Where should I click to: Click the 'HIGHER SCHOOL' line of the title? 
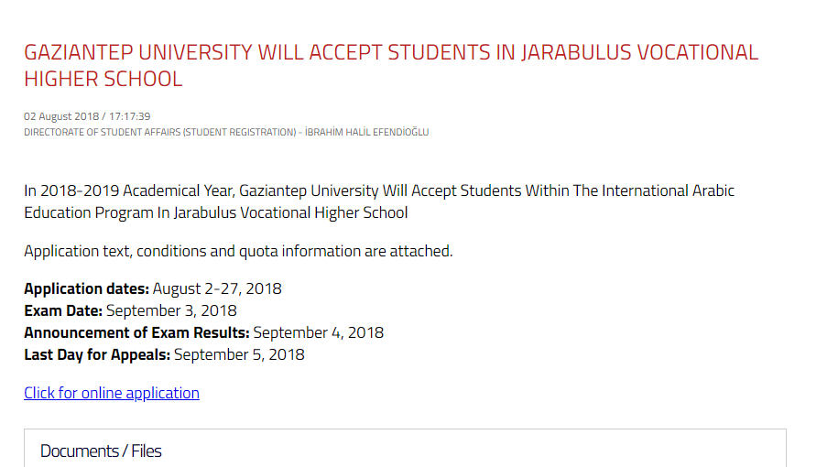pos(103,79)
